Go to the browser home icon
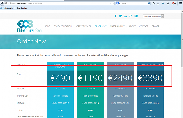Image resolution: width=183 pixels, height=118 pixels. pos(168,4)
